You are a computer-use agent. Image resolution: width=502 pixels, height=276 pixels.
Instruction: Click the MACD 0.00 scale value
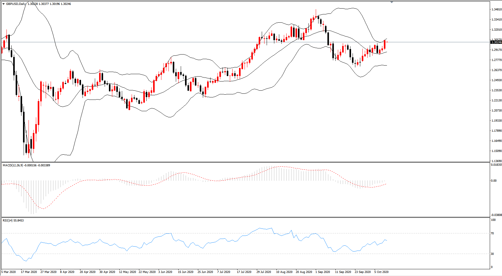[x=494, y=181]
